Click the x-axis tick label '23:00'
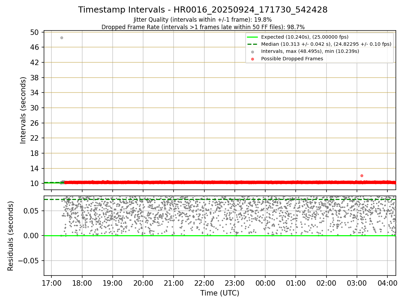 pyautogui.click(x=234, y=283)
